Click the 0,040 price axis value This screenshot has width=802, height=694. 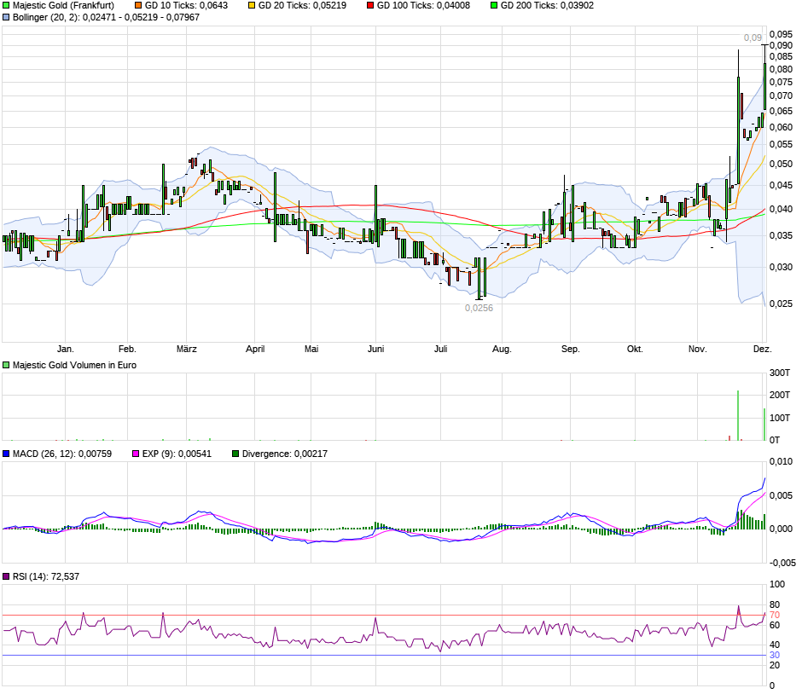point(781,209)
